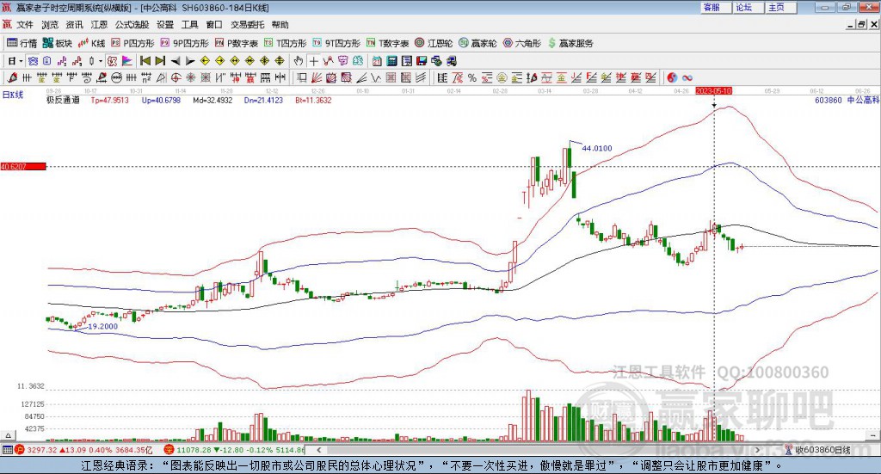Screen dimensions: 881x474
Task: Open the calculator icon
Action: [392, 61]
